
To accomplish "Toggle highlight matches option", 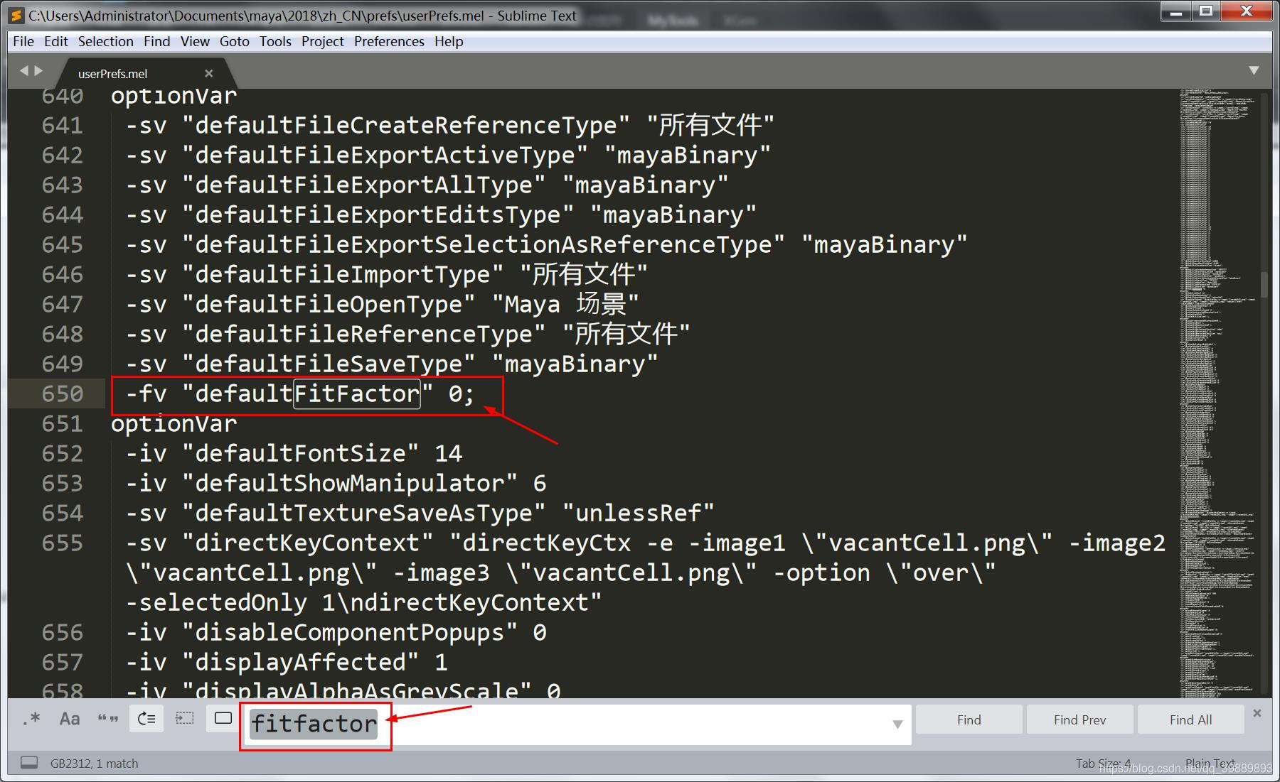I will tap(223, 719).
